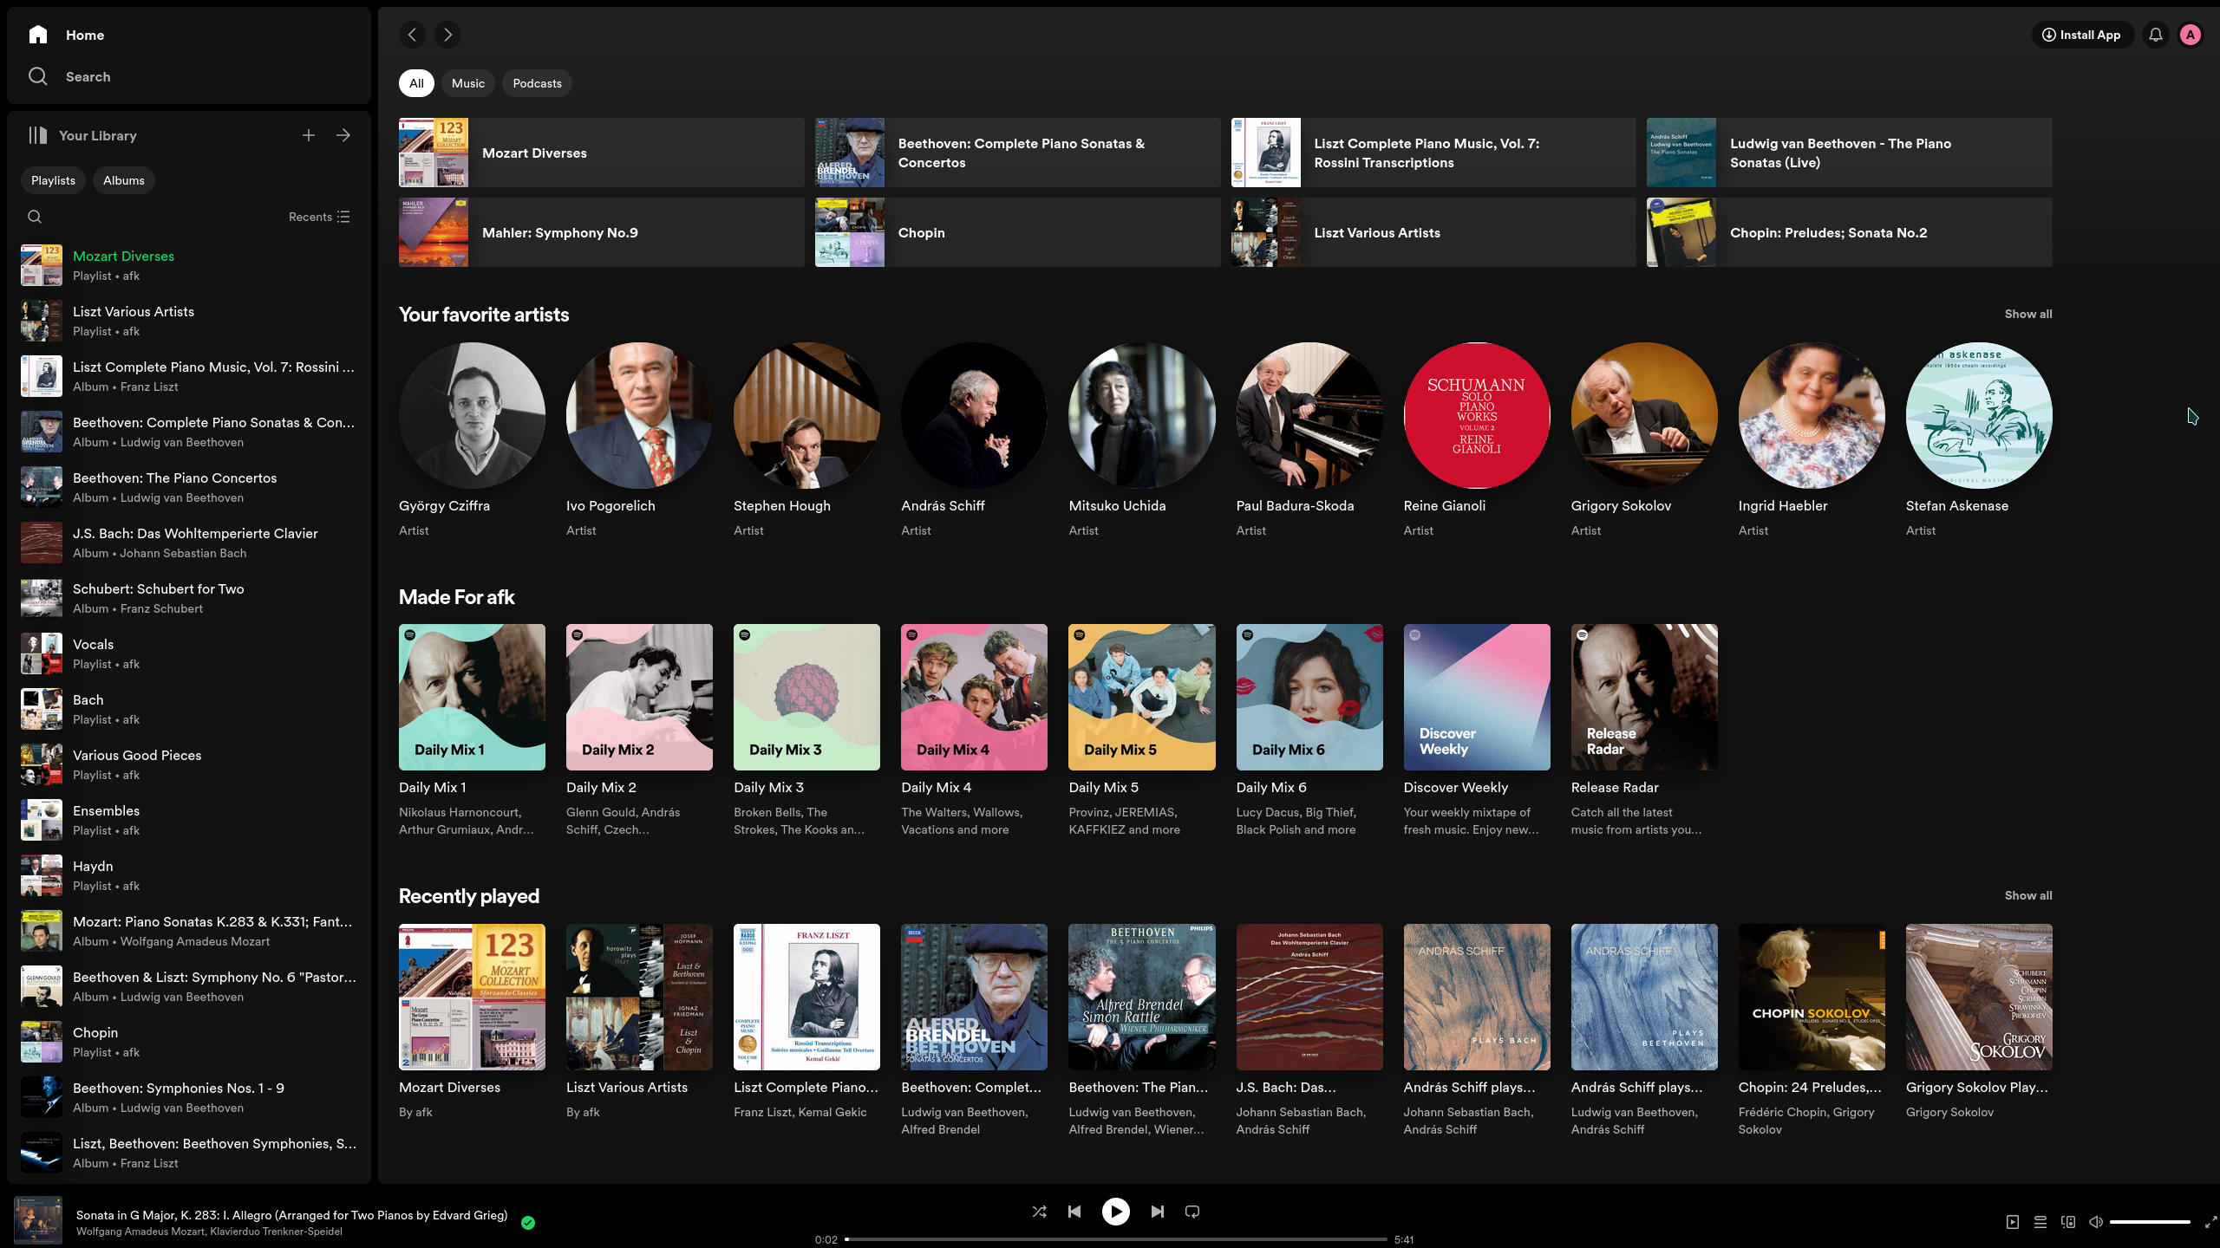Click artist name Wolfgang Amadeus Mozart in player

point(140,1232)
